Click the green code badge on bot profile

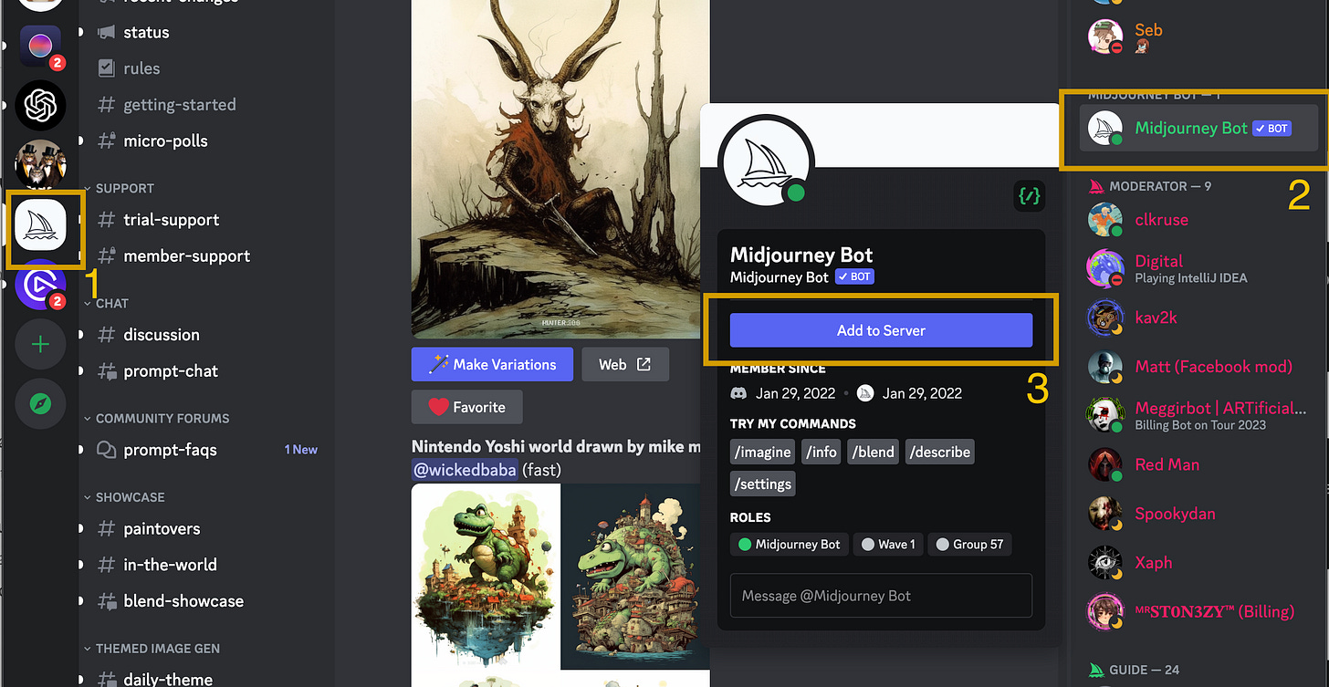[1029, 194]
